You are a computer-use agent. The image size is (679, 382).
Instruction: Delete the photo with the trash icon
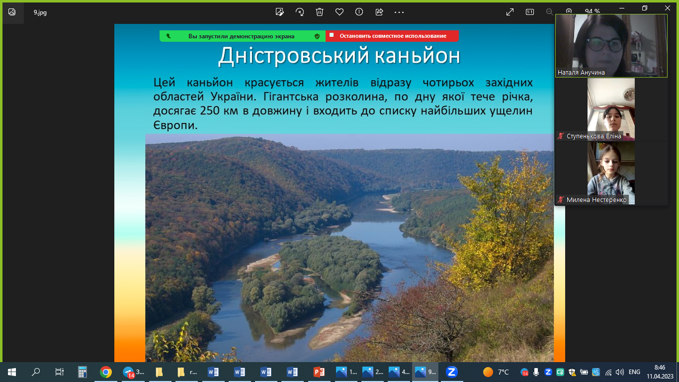[320, 12]
